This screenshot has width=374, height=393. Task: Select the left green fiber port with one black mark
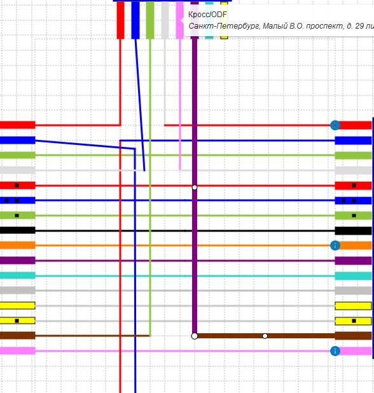[18, 216]
